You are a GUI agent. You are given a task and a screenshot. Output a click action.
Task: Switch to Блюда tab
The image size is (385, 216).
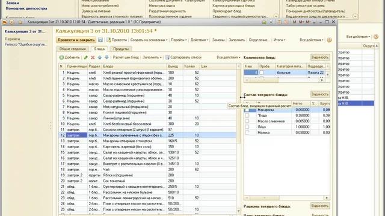(x=99, y=49)
